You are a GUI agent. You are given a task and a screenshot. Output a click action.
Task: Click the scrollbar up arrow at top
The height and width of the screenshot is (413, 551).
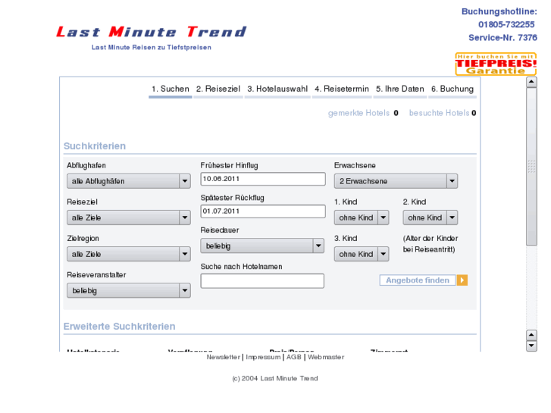[531, 82]
